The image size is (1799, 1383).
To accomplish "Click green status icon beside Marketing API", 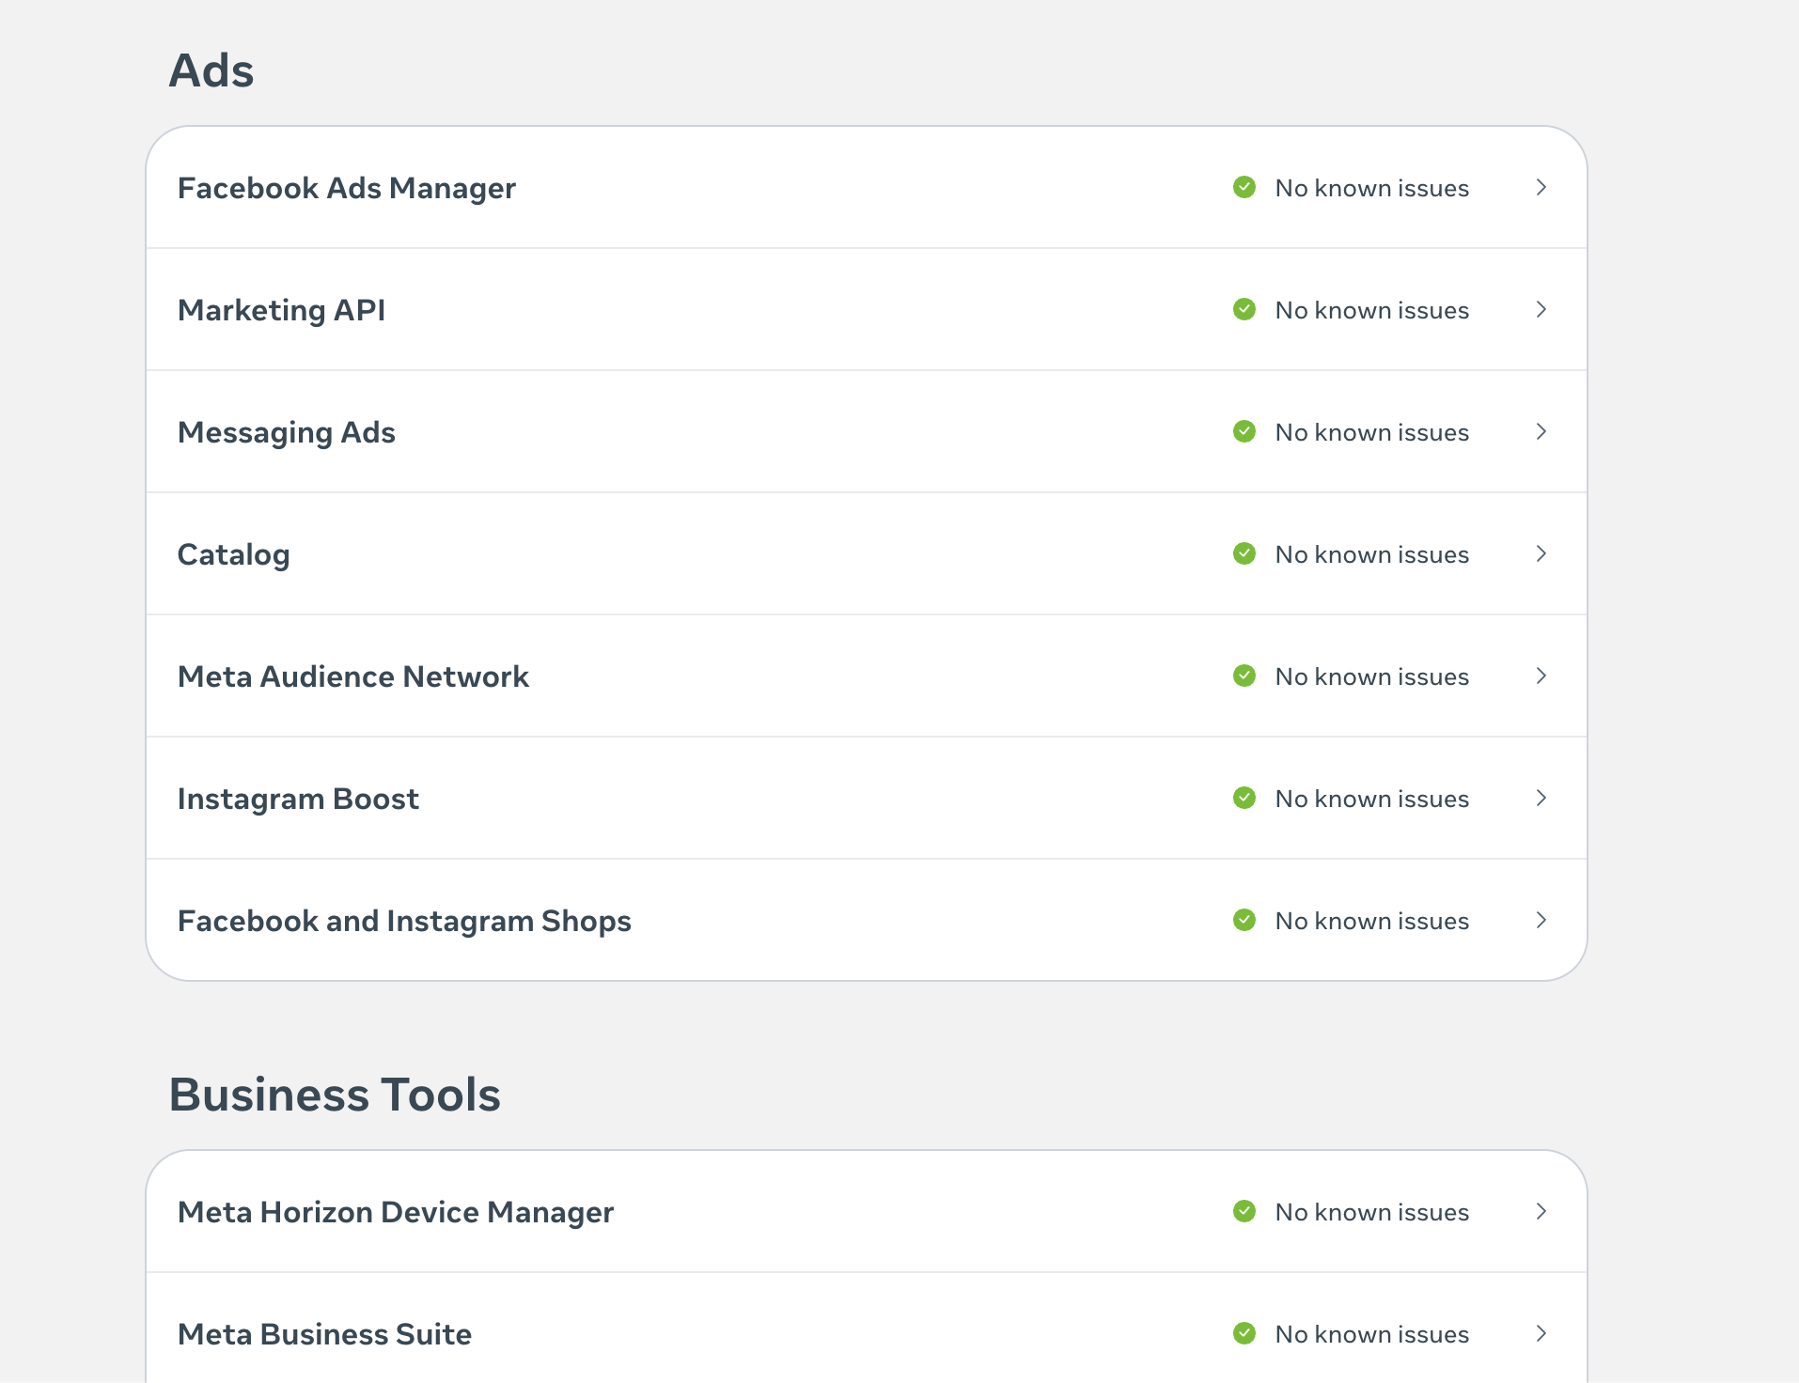I will tap(1244, 309).
